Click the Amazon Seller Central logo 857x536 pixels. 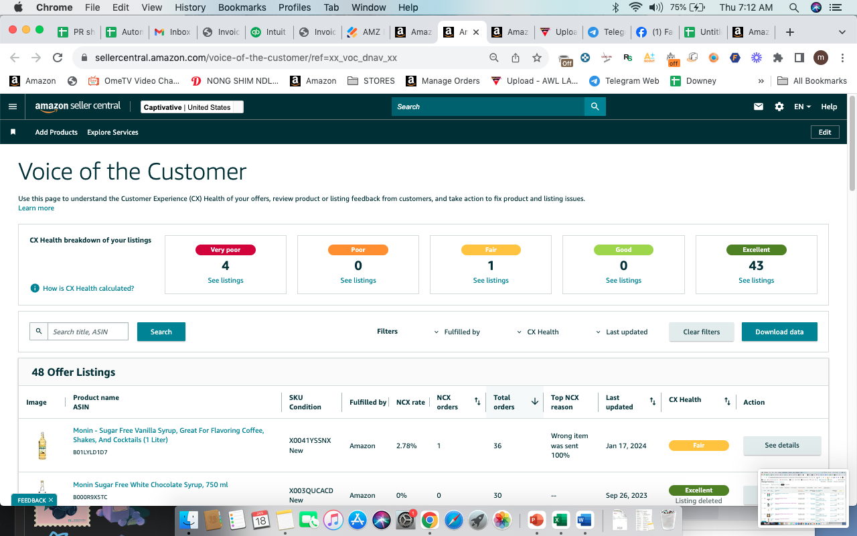pyautogui.click(x=78, y=107)
